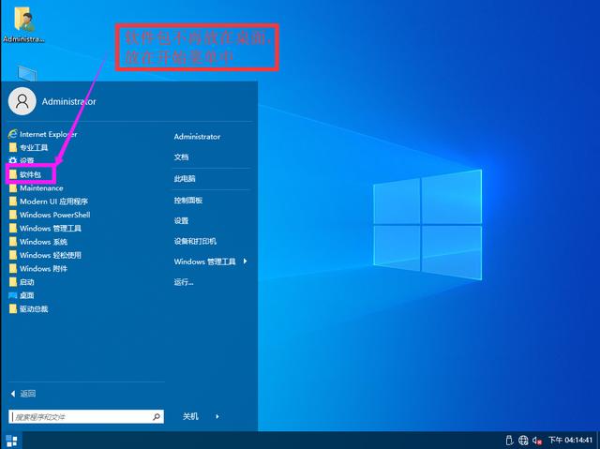Image resolution: width=600 pixels, height=449 pixels.
Task: Expand the Maintenance folder
Action: [37, 188]
